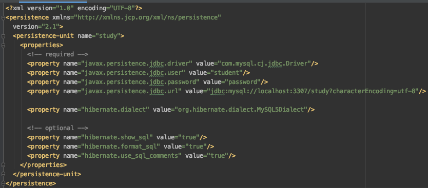Click the value "com.mysql.cj.jdbc.Driver"
Screen dimensions: 428x188
(x=264, y=64)
